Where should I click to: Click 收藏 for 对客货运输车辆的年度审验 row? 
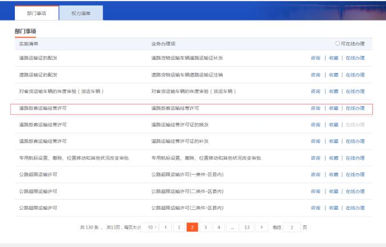click(x=333, y=91)
